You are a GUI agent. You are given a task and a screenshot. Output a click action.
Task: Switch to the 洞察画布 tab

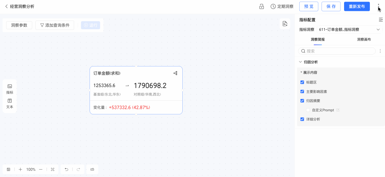point(364,40)
